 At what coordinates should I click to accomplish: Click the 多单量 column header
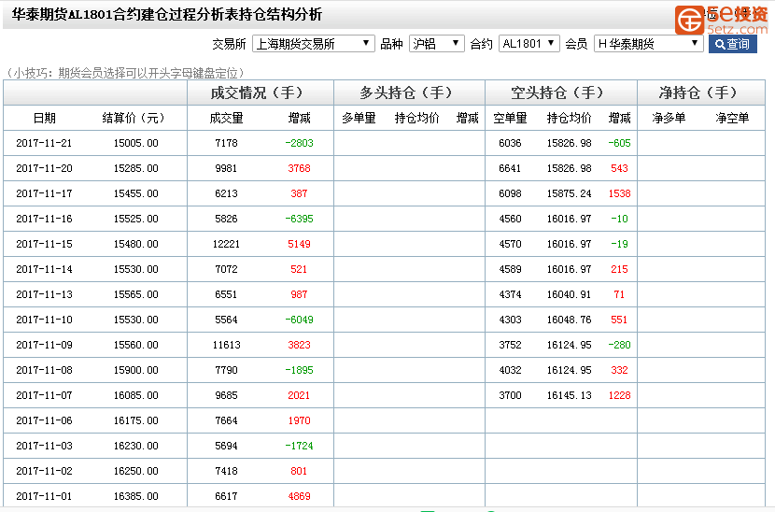(x=359, y=118)
